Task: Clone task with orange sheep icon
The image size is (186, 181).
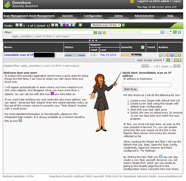Action: 176,55
